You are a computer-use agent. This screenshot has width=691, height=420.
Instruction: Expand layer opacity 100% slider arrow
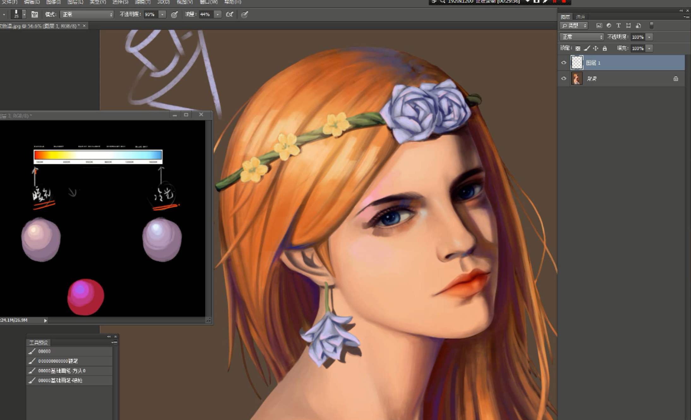(649, 37)
